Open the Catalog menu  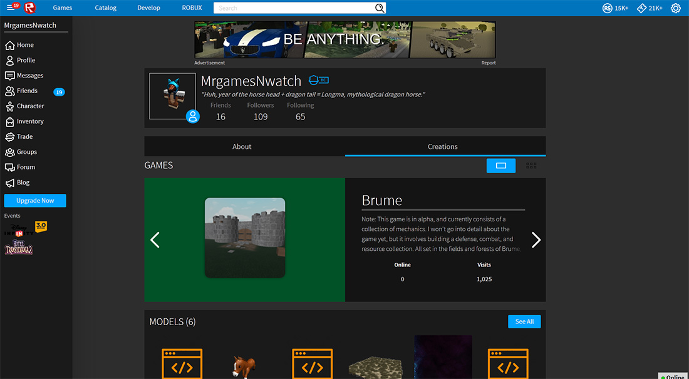tap(105, 8)
